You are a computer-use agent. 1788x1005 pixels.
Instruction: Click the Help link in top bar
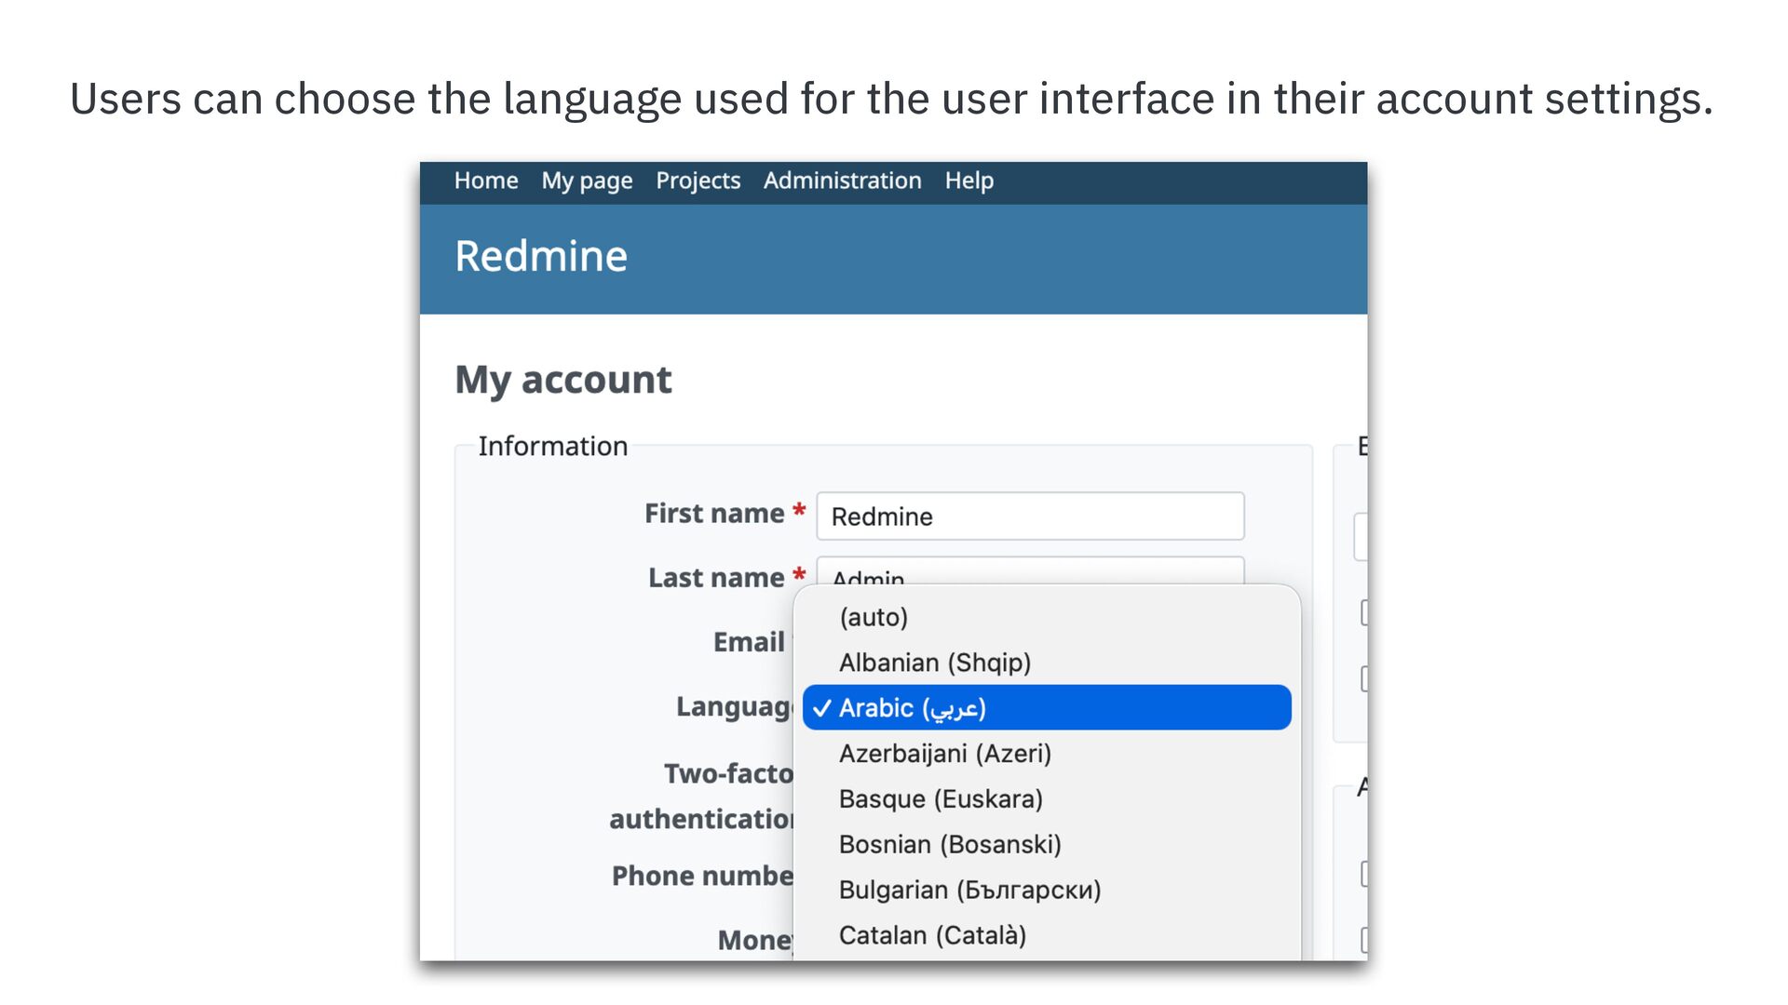coord(968,181)
